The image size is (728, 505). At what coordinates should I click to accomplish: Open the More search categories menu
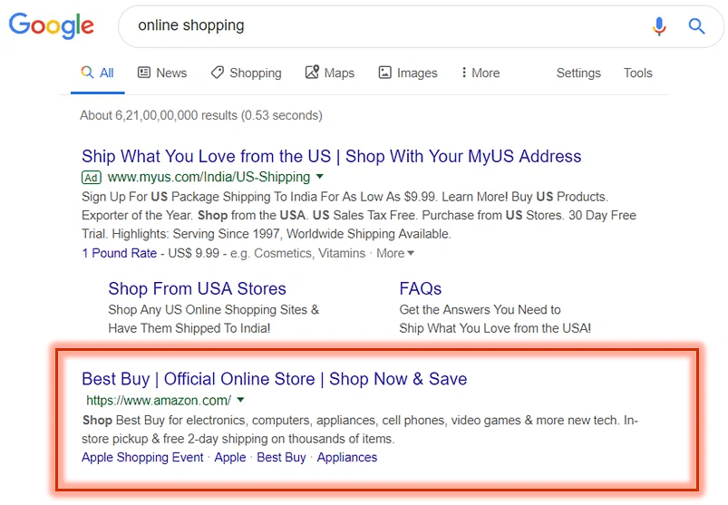point(480,73)
